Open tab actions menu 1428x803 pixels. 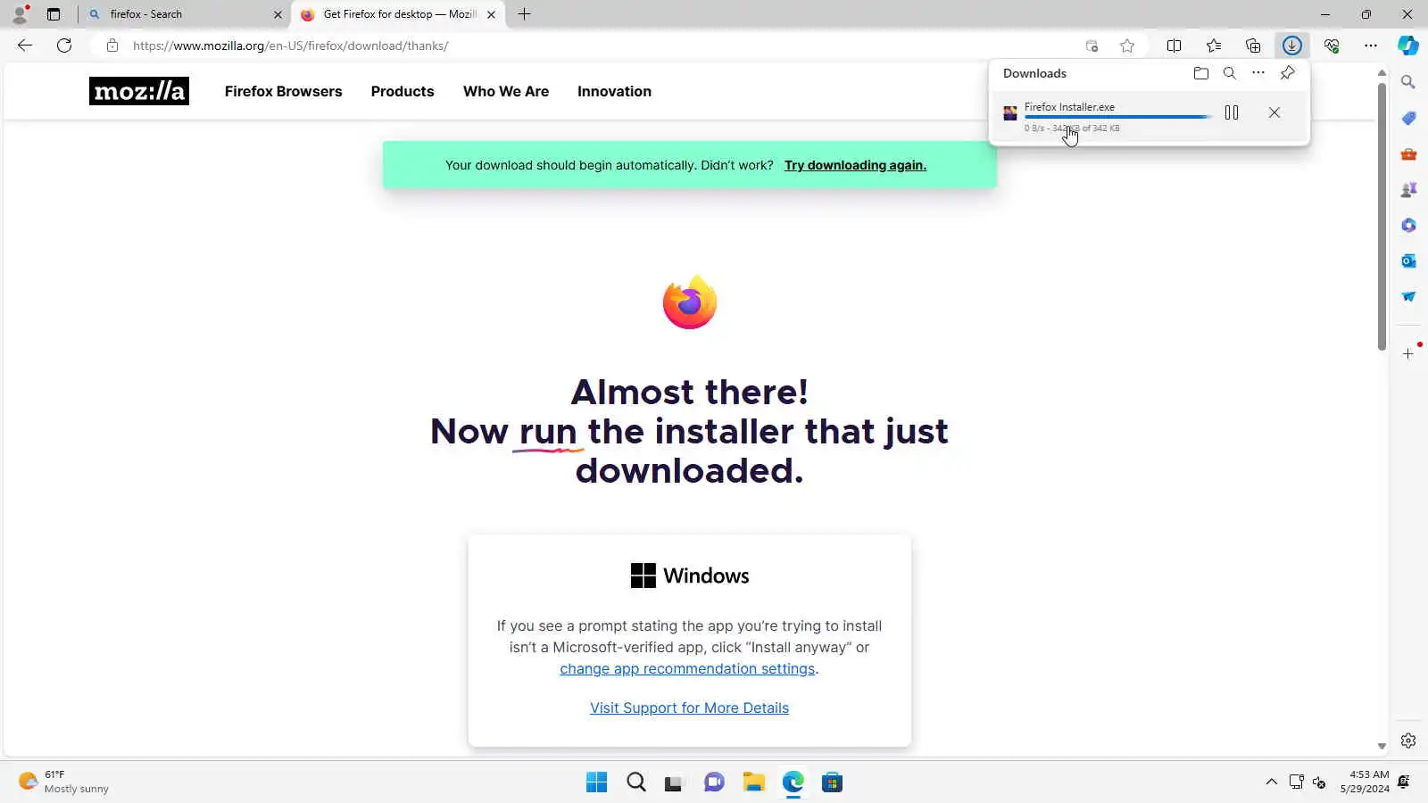[x=54, y=14]
